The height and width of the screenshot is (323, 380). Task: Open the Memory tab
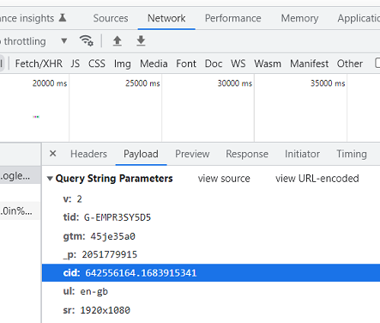(x=299, y=18)
